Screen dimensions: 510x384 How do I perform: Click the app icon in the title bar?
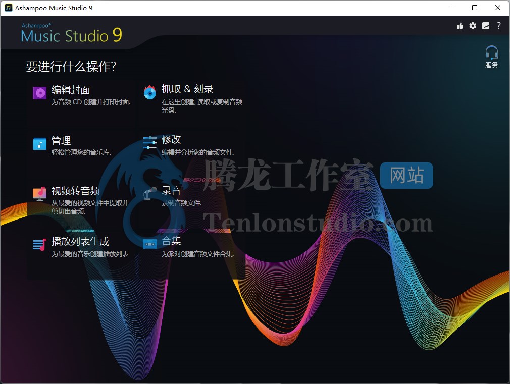[9, 8]
